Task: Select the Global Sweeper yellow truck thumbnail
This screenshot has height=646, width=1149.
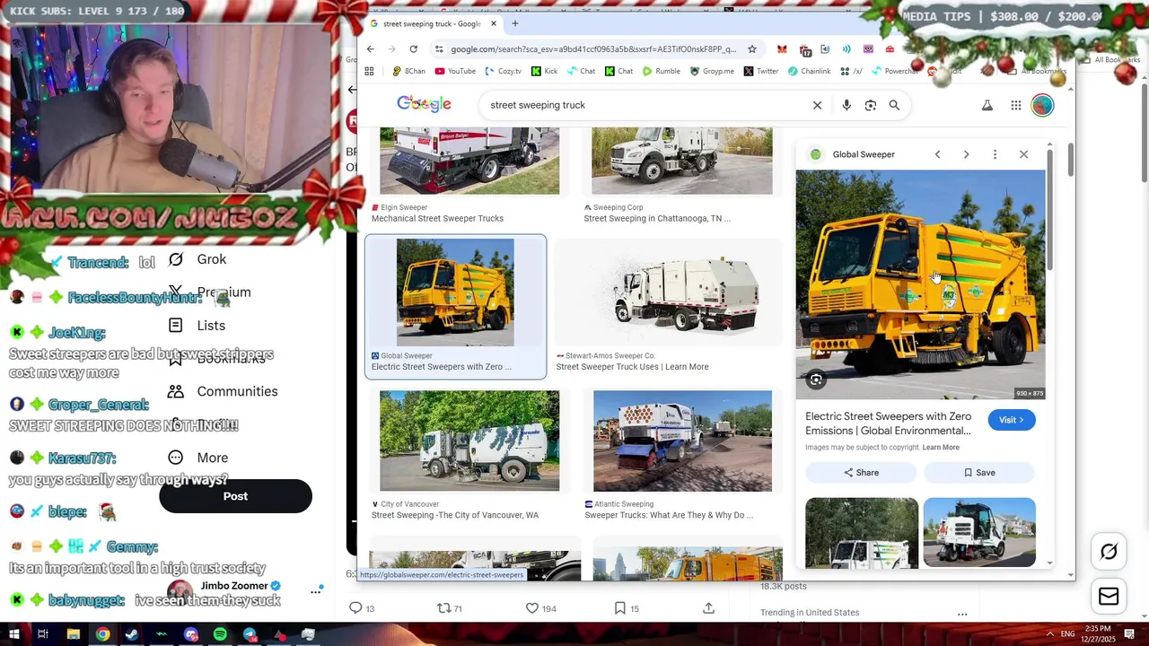Action: pos(455,292)
